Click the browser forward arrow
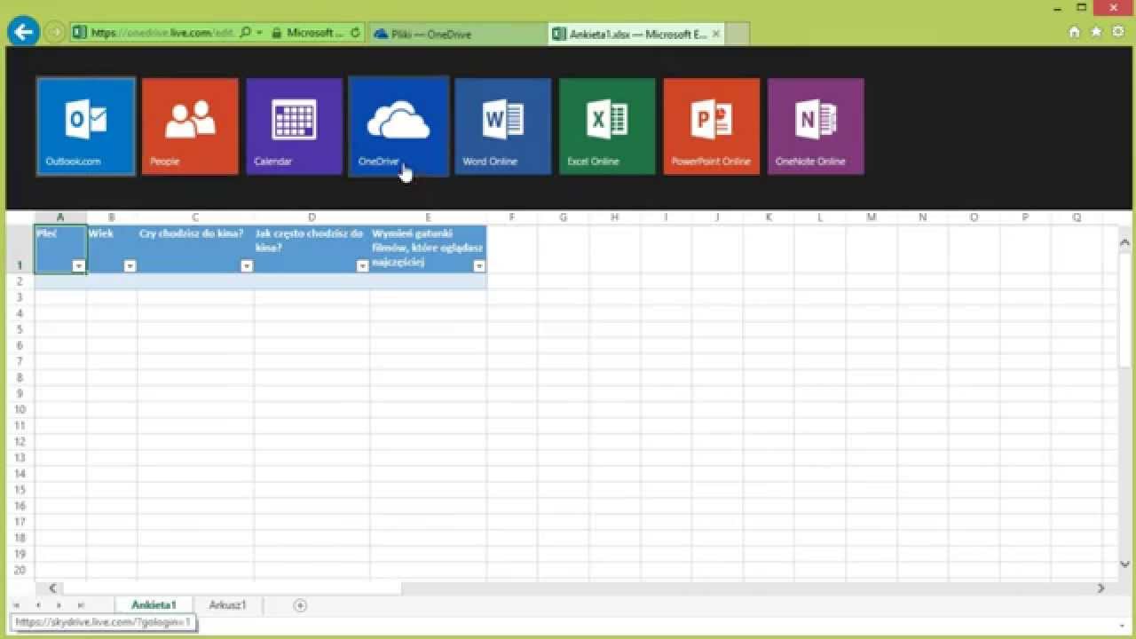The width and height of the screenshot is (1136, 639). pyautogui.click(x=55, y=33)
